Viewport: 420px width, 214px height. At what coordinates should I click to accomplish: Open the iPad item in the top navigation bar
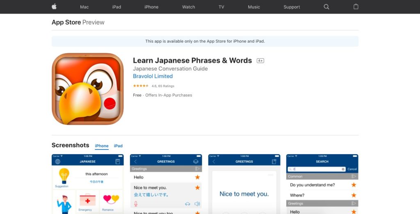(x=116, y=7)
